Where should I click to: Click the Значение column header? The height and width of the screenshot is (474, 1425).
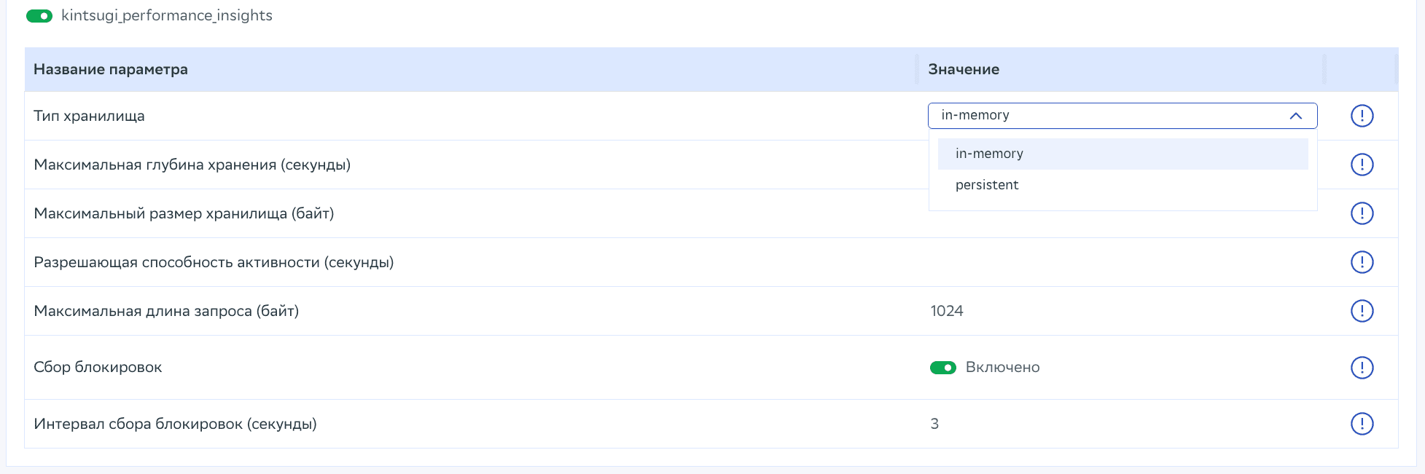pos(963,70)
